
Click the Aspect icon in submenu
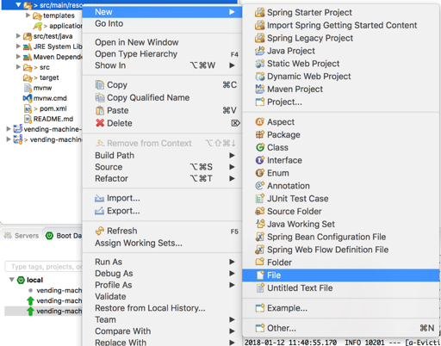point(260,122)
